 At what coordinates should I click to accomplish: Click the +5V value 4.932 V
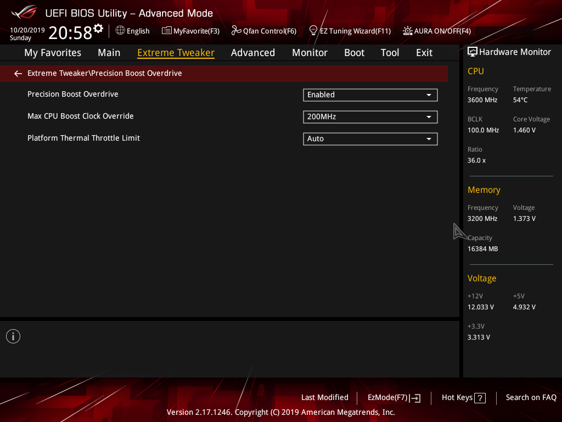point(524,307)
